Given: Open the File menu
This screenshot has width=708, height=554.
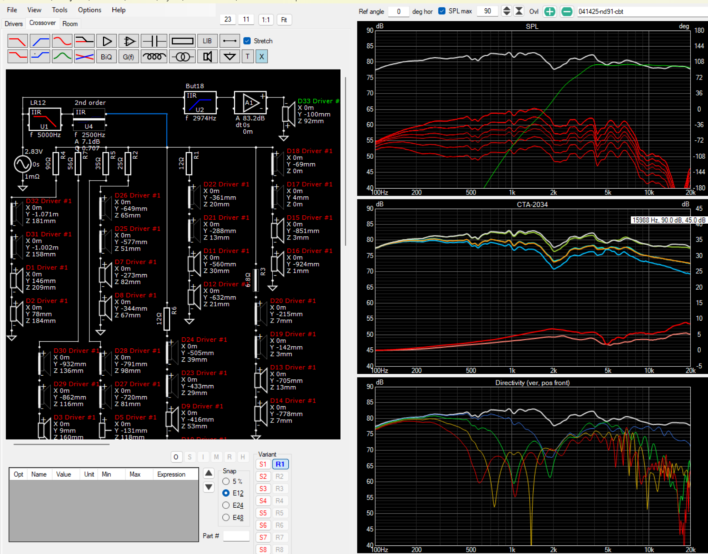Looking at the screenshot, I should 12,10.
